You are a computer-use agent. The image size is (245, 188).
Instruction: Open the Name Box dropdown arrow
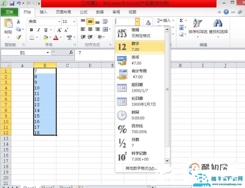coord(48,53)
